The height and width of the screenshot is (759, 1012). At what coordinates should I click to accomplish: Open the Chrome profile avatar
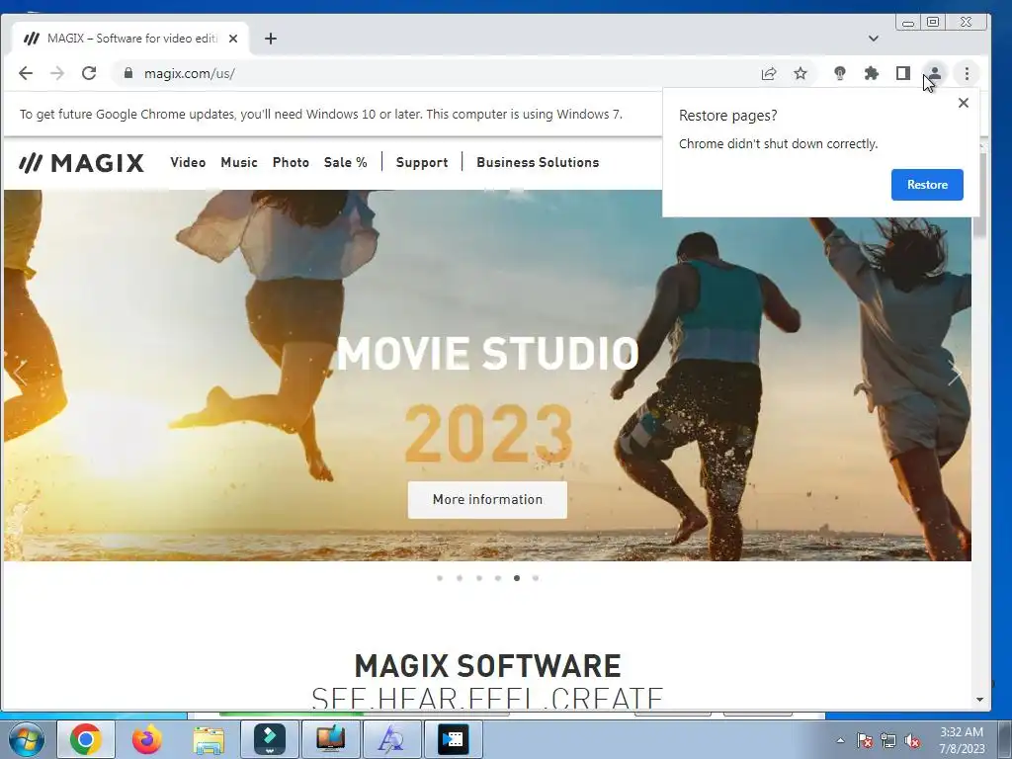935,73
